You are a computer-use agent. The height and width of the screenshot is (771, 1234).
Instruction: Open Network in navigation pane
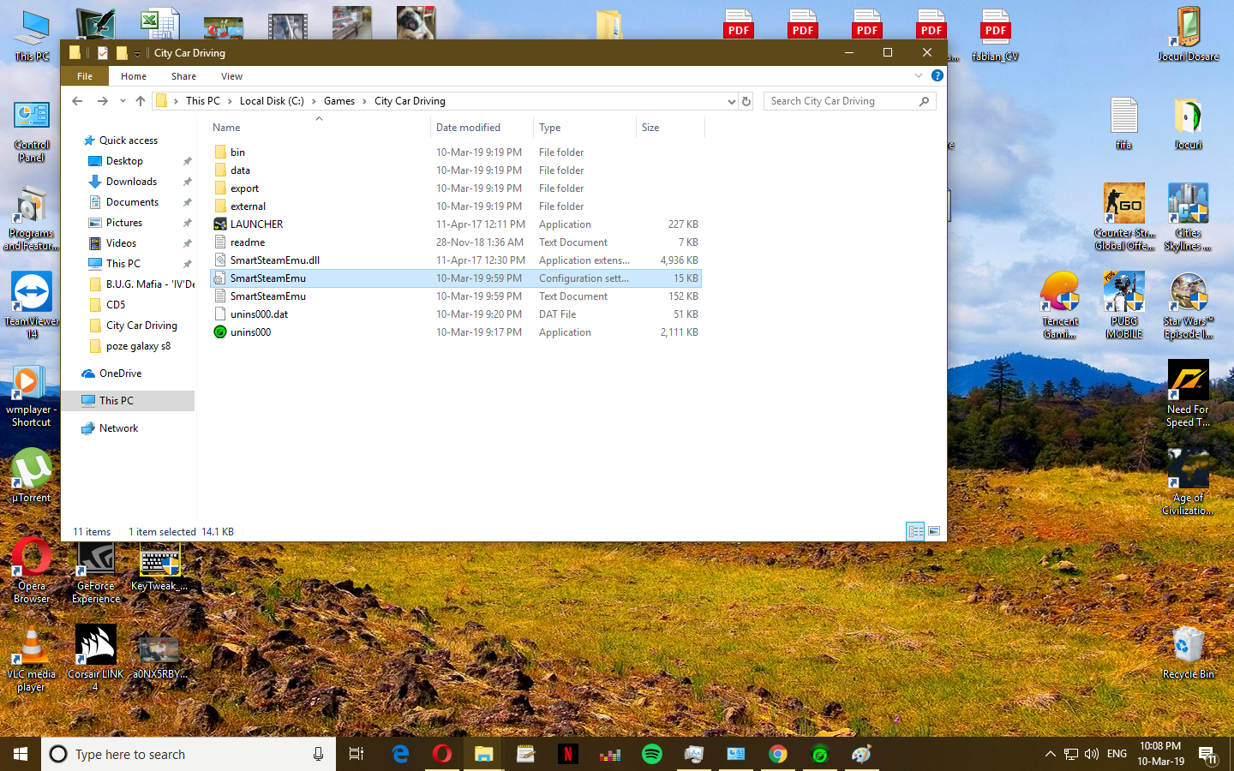point(118,428)
